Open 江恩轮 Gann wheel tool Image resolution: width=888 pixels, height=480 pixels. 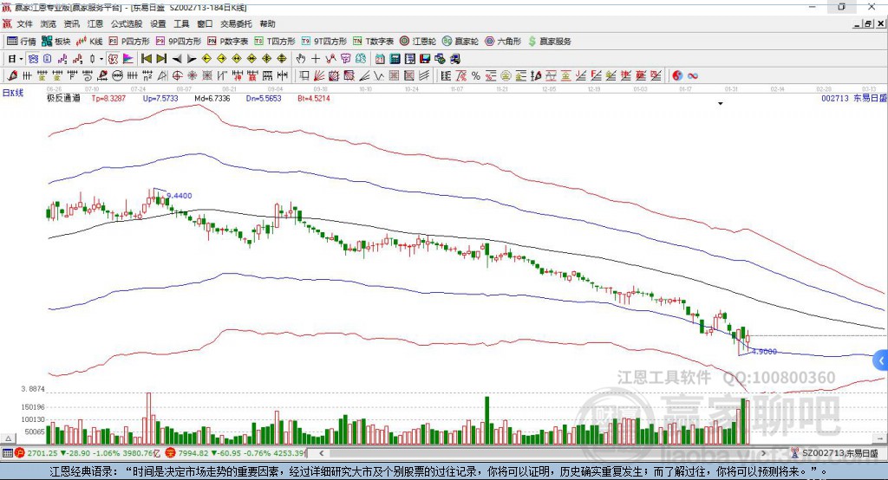[x=418, y=42]
